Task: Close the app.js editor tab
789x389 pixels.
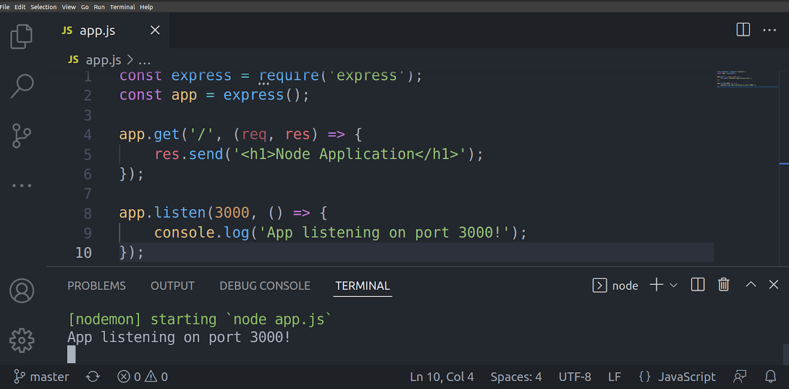Action: tap(155, 30)
